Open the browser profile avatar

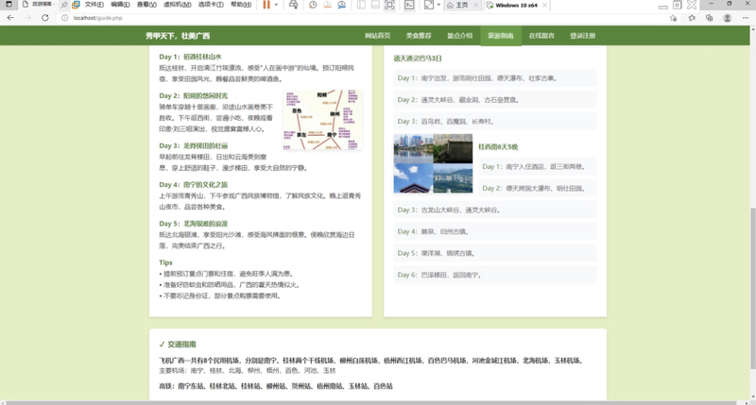click(727, 18)
